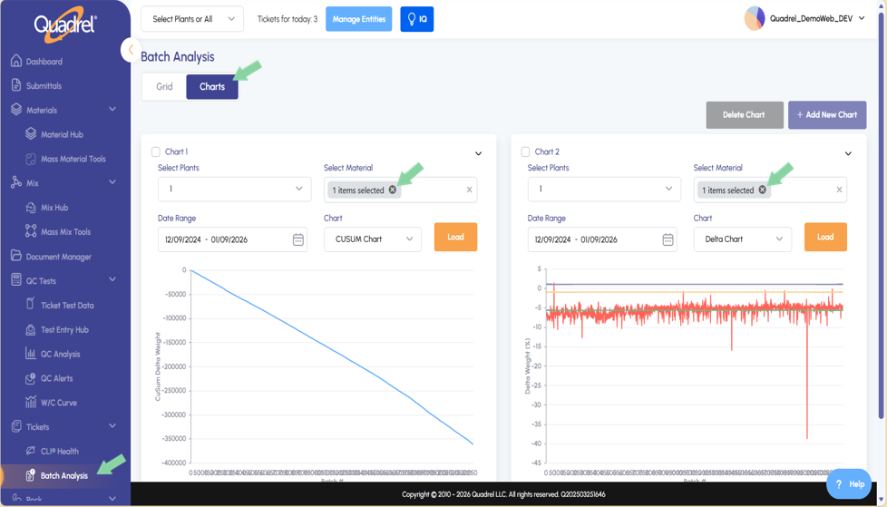Open the calendar icon in Chart 1 date range
Image resolution: width=887 pixels, height=507 pixels.
(298, 240)
